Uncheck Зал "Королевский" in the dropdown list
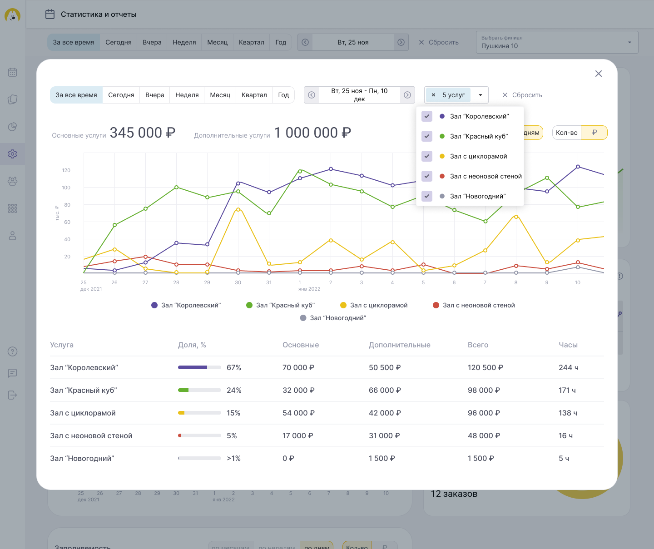Viewport: 654px width, 549px height. coord(427,116)
